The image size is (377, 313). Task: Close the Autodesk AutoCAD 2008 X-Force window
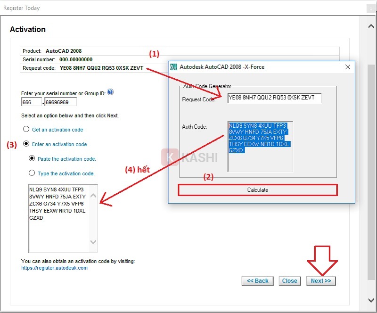coord(348,67)
